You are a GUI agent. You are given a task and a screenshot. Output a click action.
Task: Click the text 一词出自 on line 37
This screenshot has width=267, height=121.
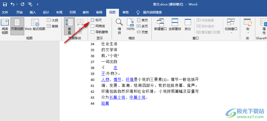coord(109,62)
